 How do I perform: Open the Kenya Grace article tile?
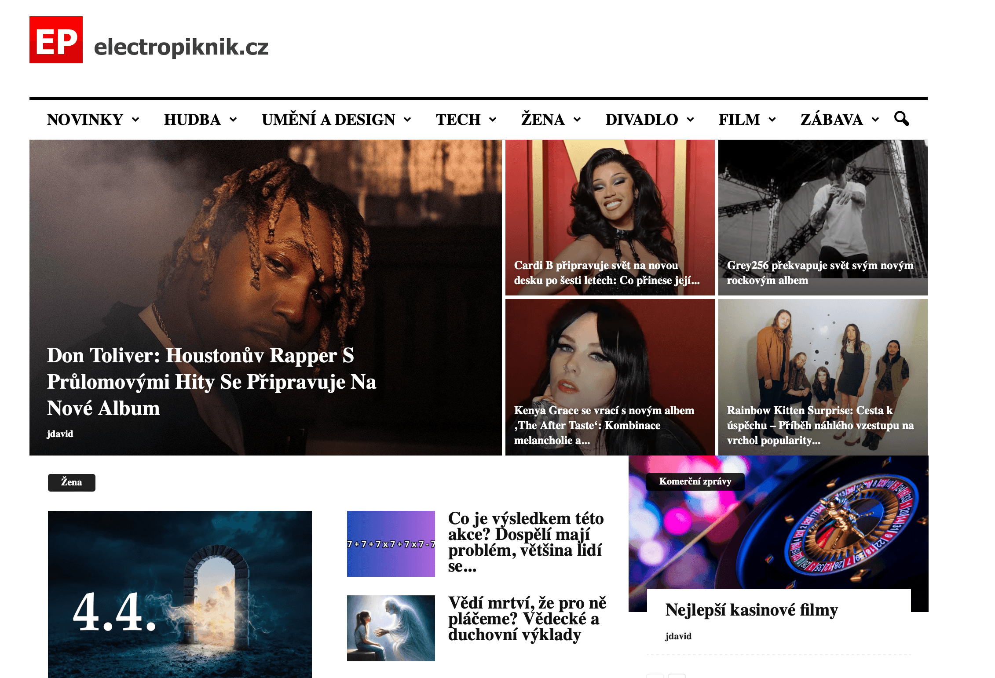[x=610, y=377]
